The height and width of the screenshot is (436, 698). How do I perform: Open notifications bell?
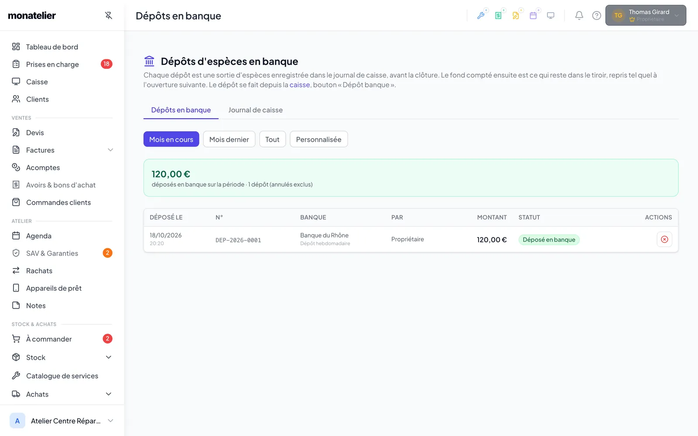579,15
